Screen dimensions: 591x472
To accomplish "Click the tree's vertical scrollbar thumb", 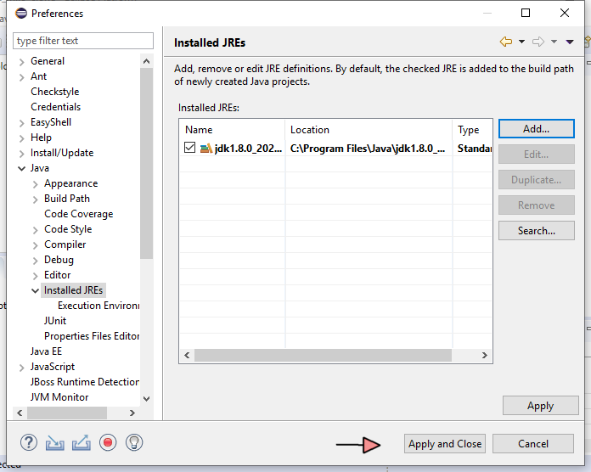I will click(x=146, y=163).
